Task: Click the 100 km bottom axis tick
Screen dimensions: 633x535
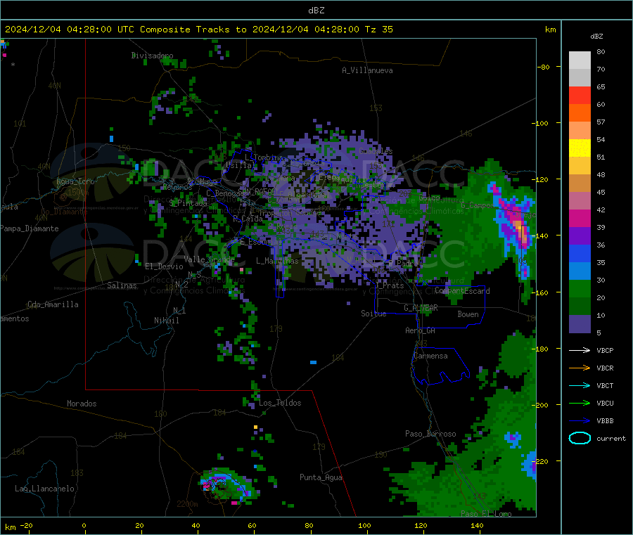Action: pos(364,525)
